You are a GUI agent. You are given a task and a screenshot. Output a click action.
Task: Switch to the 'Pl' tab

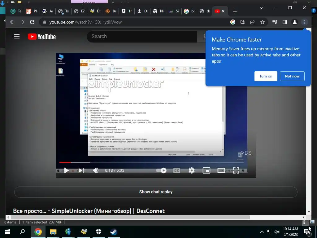(x=32, y=11)
